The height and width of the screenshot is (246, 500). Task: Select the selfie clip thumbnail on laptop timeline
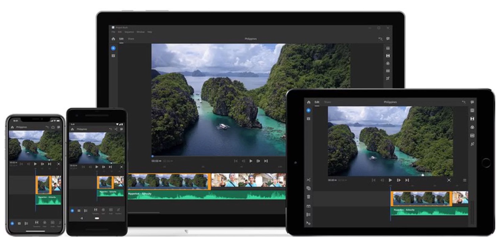248,180
